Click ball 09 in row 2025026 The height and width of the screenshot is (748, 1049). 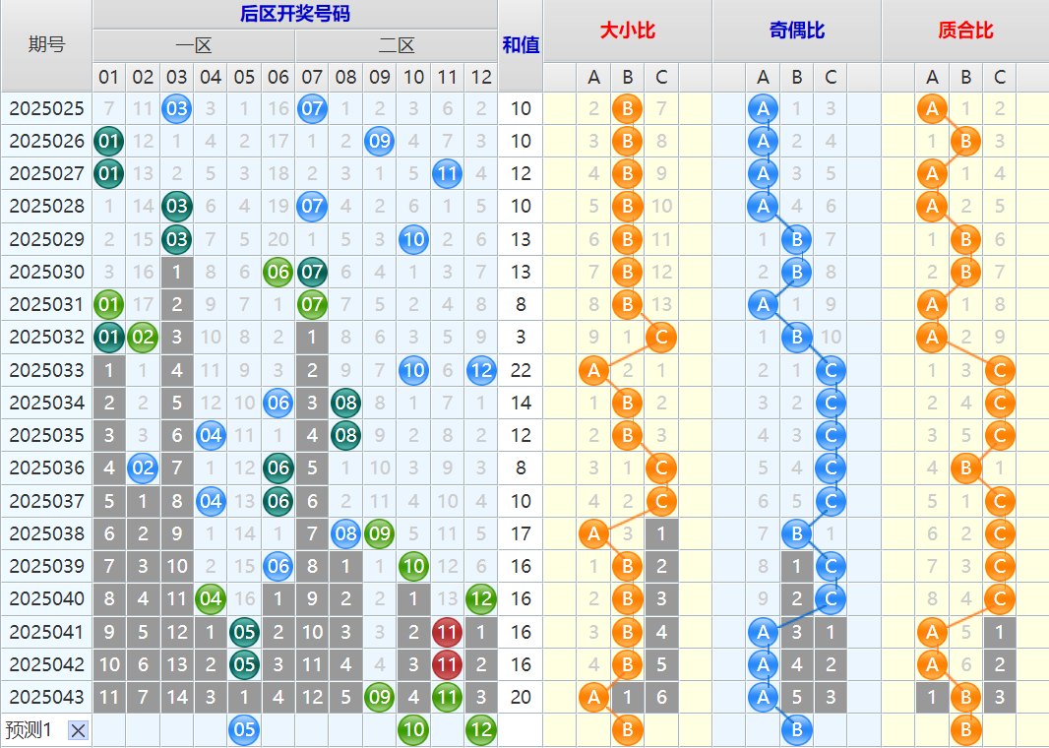[379, 141]
